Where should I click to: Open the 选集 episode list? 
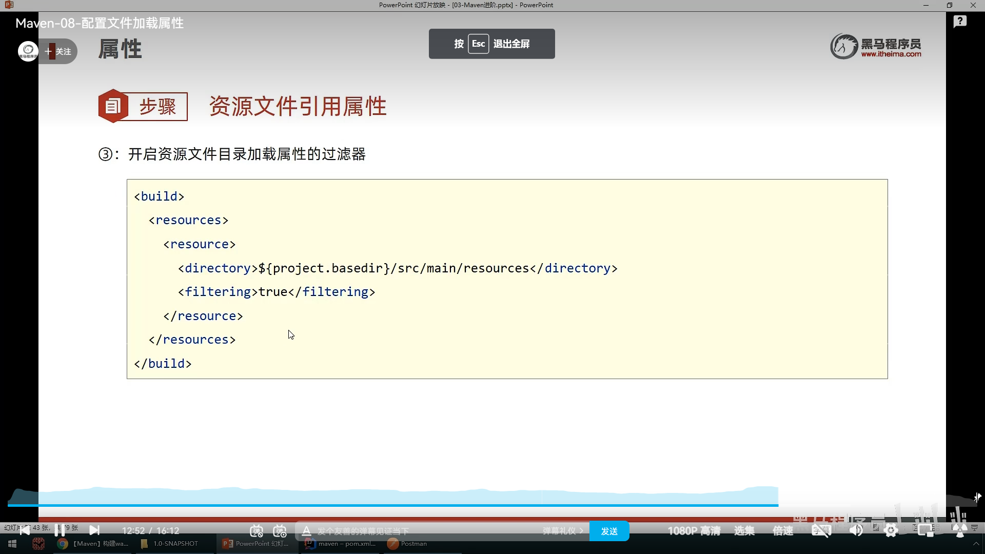point(744,531)
